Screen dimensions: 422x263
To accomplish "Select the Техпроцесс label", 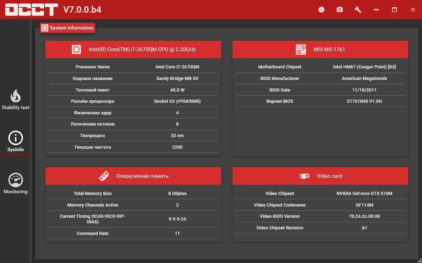I will 92,135.
